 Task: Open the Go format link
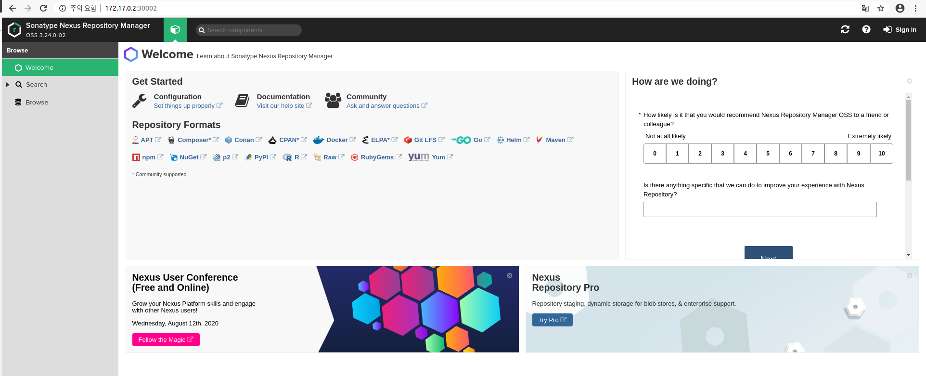(471, 140)
